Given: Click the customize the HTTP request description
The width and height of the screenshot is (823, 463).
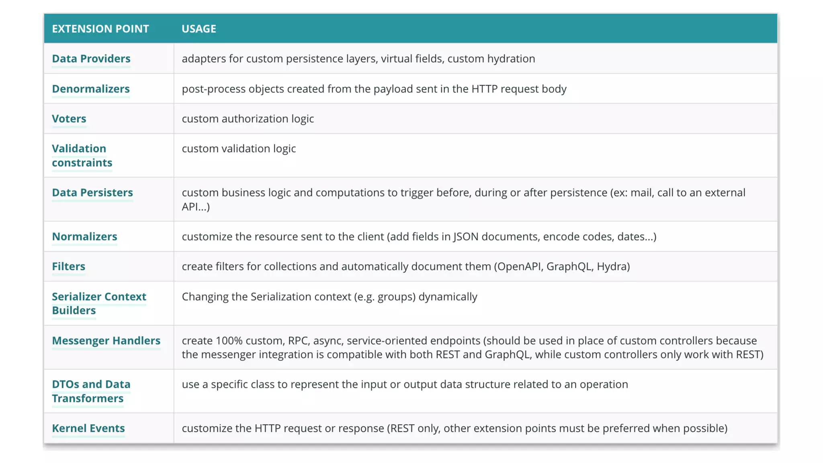Looking at the screenshot, I should pos(454,428).
